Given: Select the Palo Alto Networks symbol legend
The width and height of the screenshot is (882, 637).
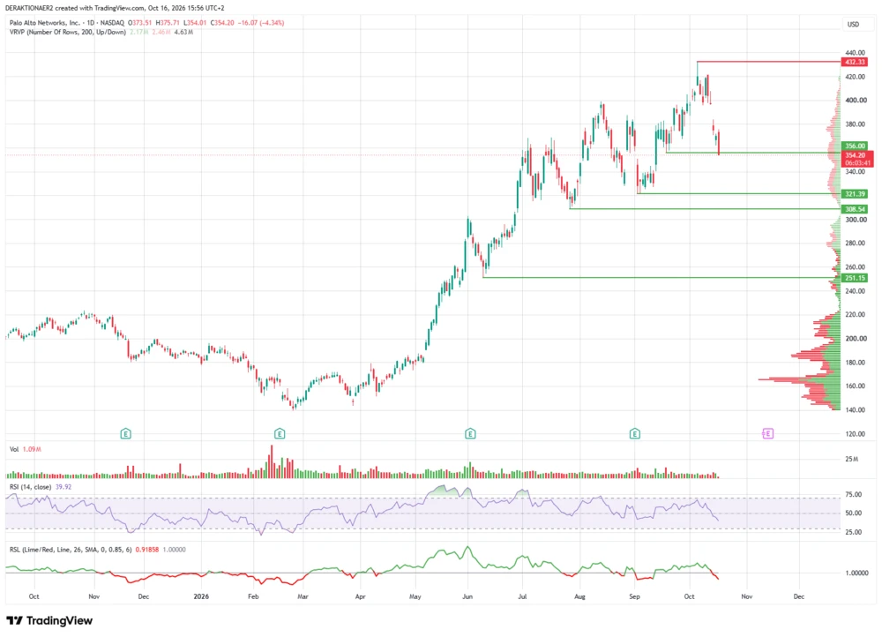Looking at the screenshot, I should click(x=67, y=23).
